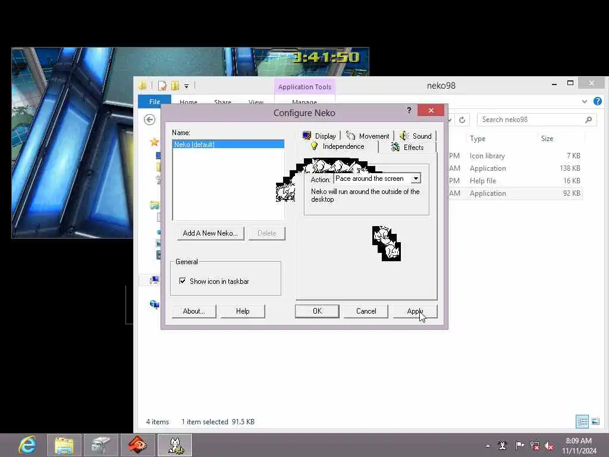Open the red application taskbar icon
This screenshot has height=457, width=609.
click(138, 445)
